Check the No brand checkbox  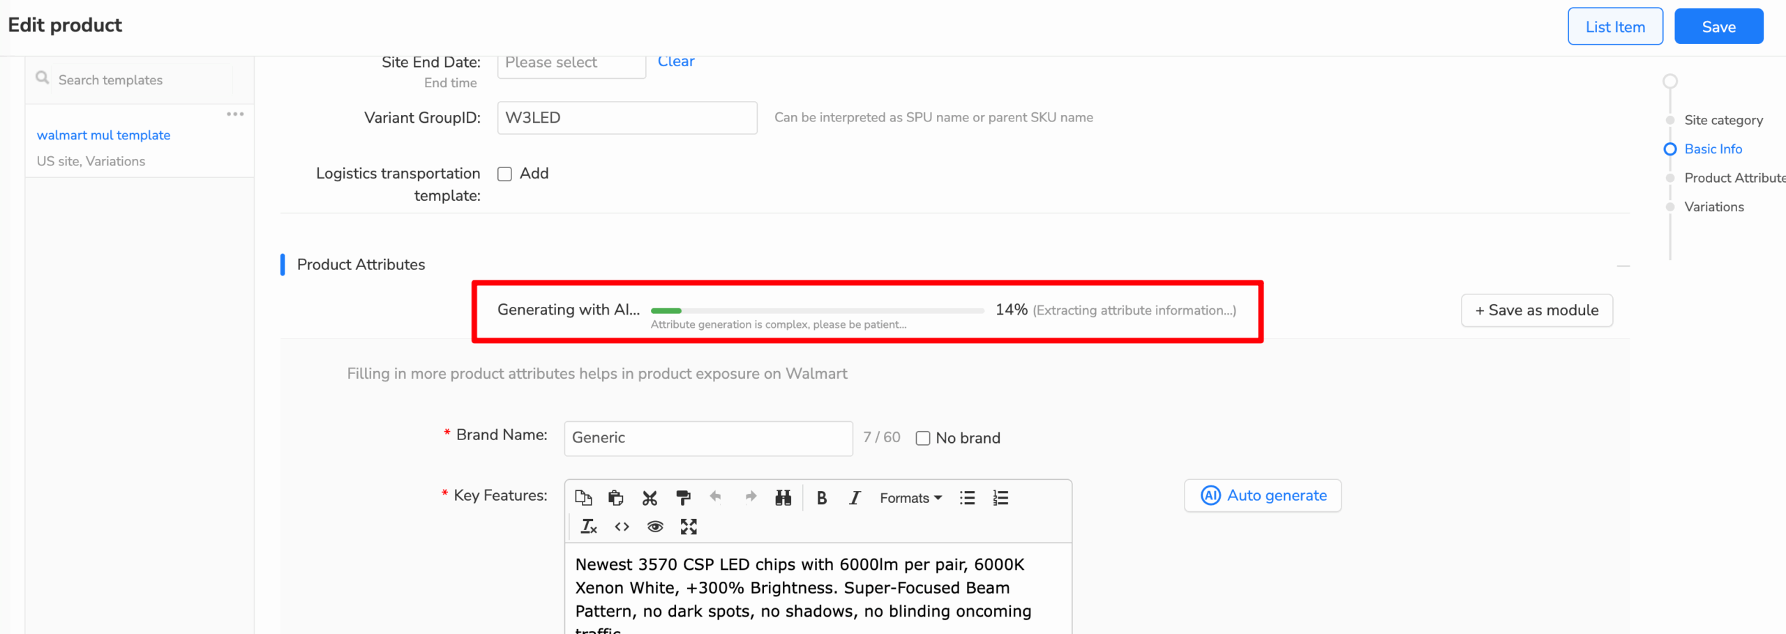[x=922, y=438]
